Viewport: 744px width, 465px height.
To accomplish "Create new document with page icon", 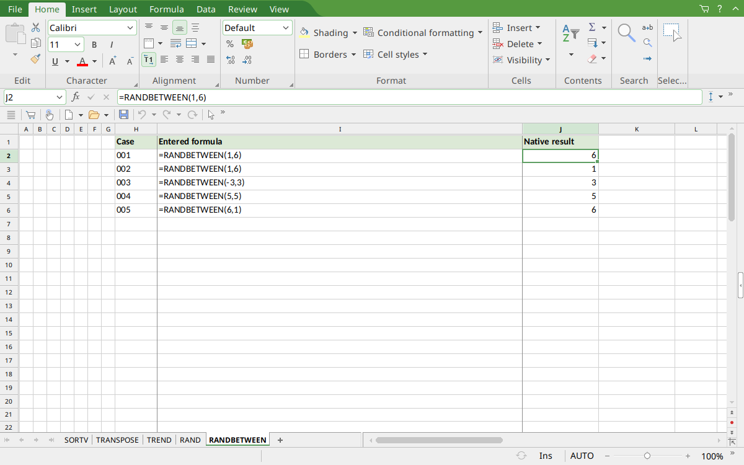I will click(69, 115).
